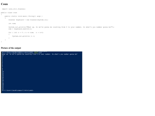The image size is (155, 116).
Task: Click the System.out.println What up line
Action: [x=61, y=27]
